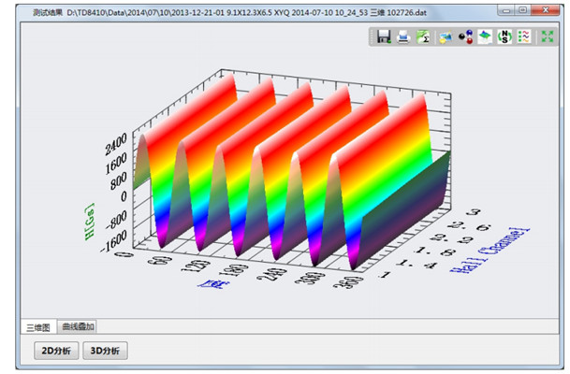Click the green fullscreen arrows icon
The height and width of the screenshot is (374, 570).
pyautogui.click(x=548, y=36)
